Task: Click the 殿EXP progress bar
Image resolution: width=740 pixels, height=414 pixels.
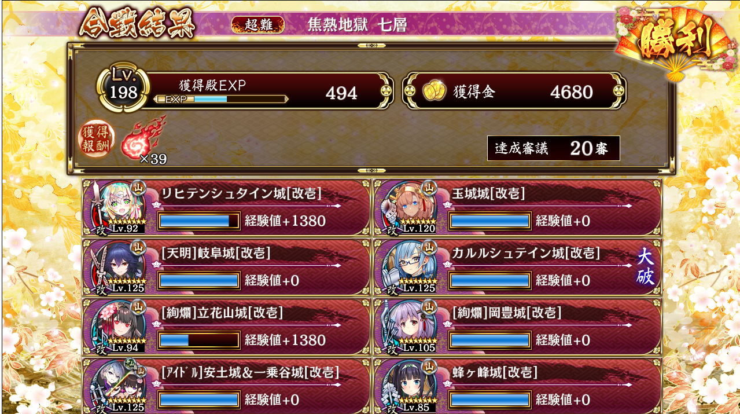Action: pos(220,99)
